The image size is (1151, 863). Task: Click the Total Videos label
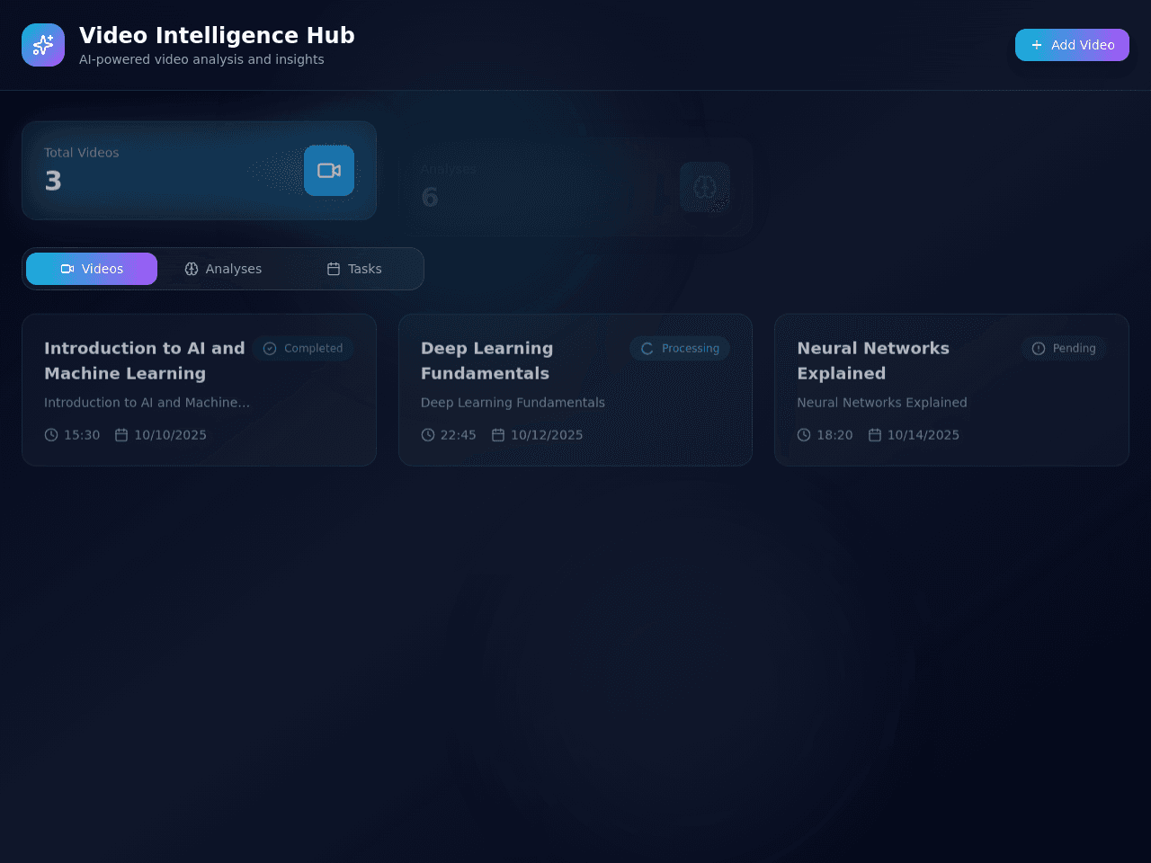(82, 153)
